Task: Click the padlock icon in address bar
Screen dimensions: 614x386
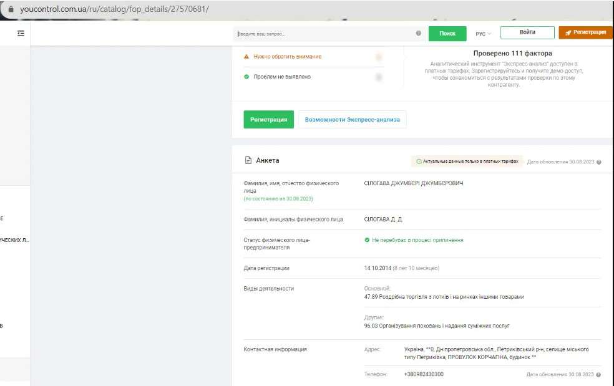Action: coord(10,9)
